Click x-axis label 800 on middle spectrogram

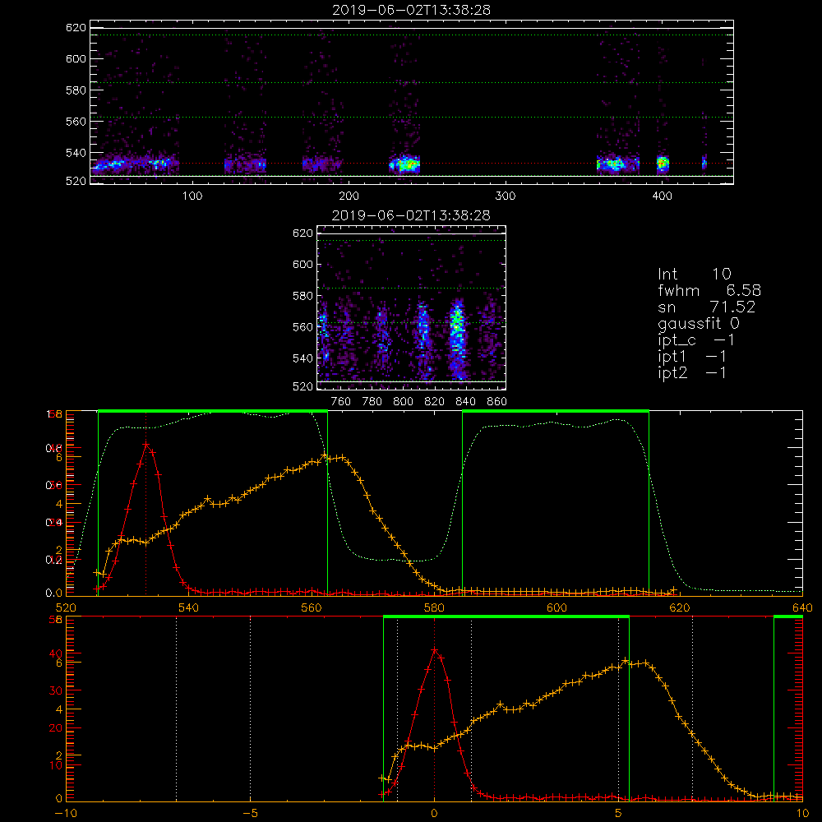tap(403, 402)
